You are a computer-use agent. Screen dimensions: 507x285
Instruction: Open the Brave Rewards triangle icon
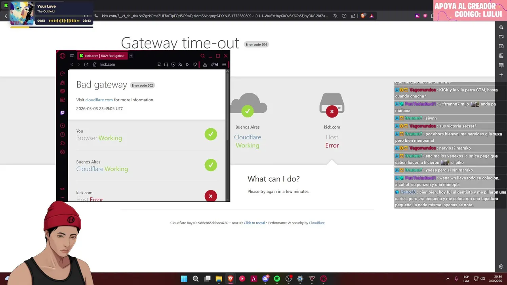click(372, 16)
